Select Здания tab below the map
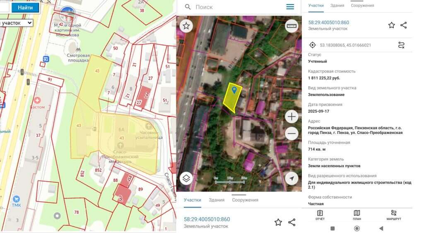The width and height of the screenshot is (424, 233). coord(217,200)
